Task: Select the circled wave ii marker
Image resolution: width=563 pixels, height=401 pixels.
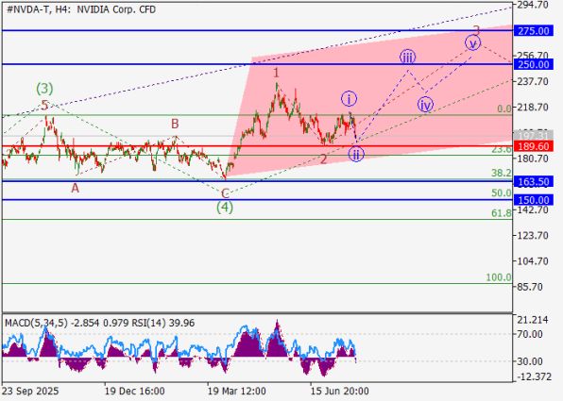Action: tap(356, 154)
